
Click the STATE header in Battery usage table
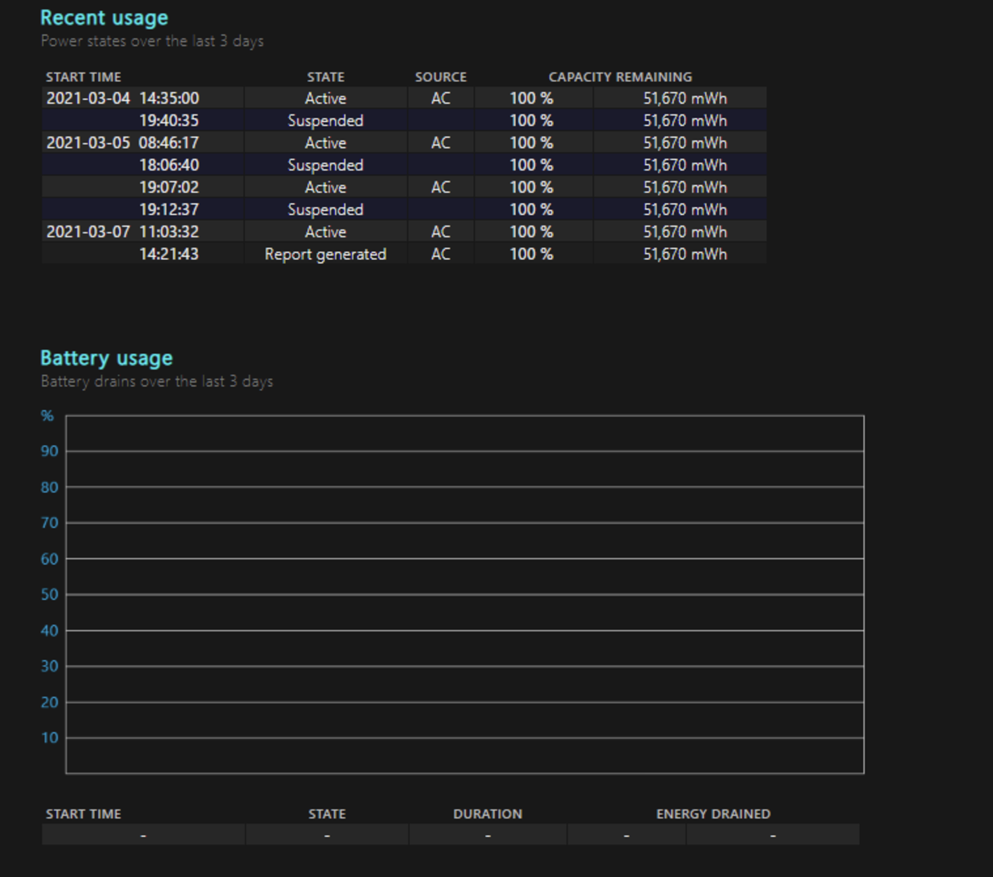(x=327, y=814)
